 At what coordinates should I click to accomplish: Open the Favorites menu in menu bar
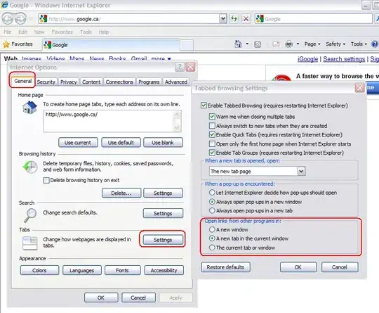coord(62,32)
